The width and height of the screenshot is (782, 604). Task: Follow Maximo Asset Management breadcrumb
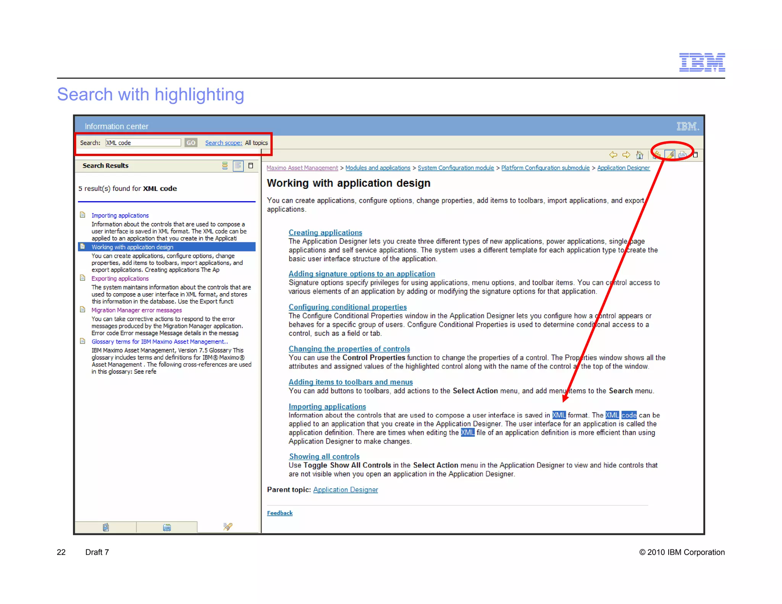click(x=302, y=168)
